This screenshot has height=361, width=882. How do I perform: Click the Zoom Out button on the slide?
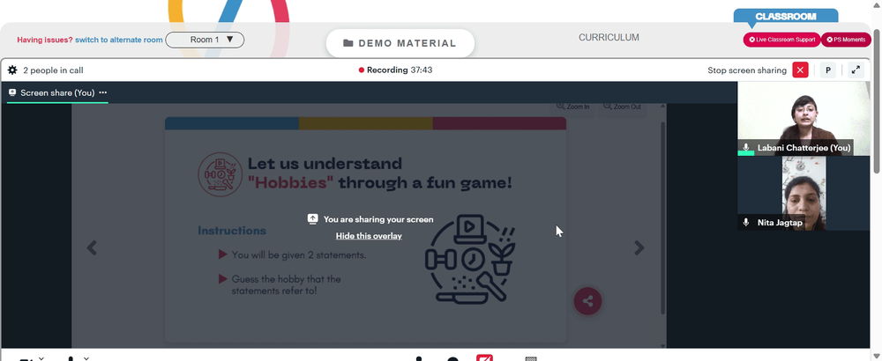pyautogui.click(x=622, y=107)
